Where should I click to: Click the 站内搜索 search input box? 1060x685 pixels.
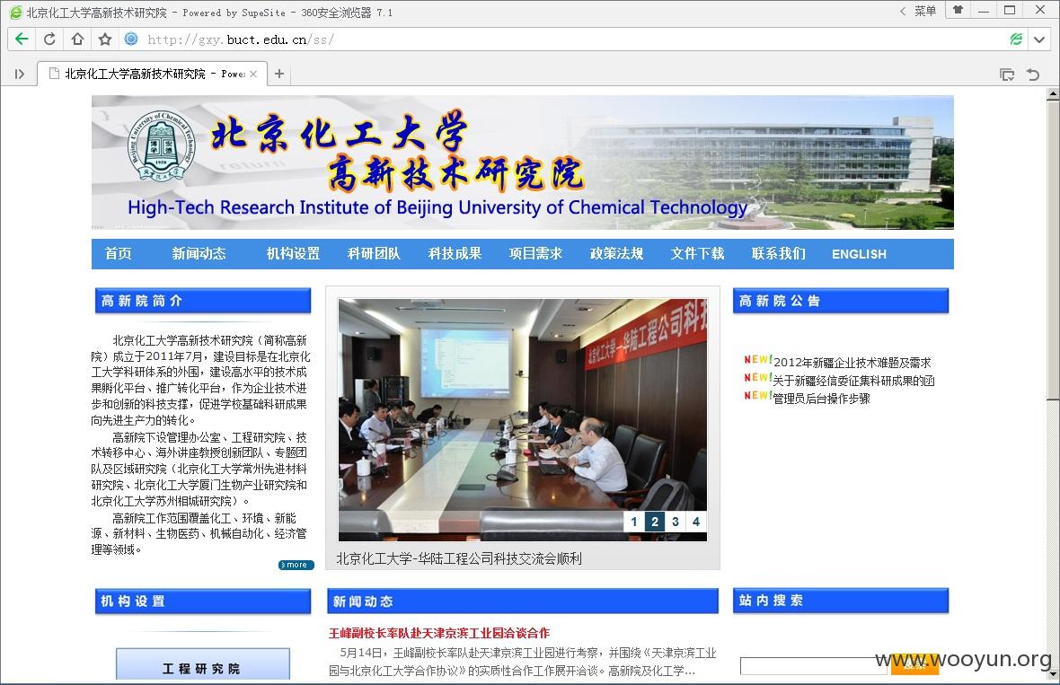(x=814, y=666)
